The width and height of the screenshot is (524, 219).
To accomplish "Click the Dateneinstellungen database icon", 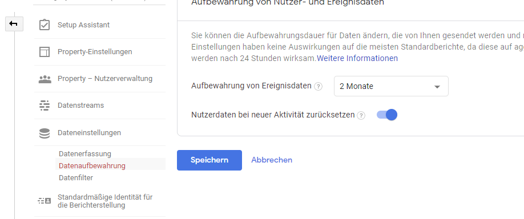I will click(x=45, y=133).
